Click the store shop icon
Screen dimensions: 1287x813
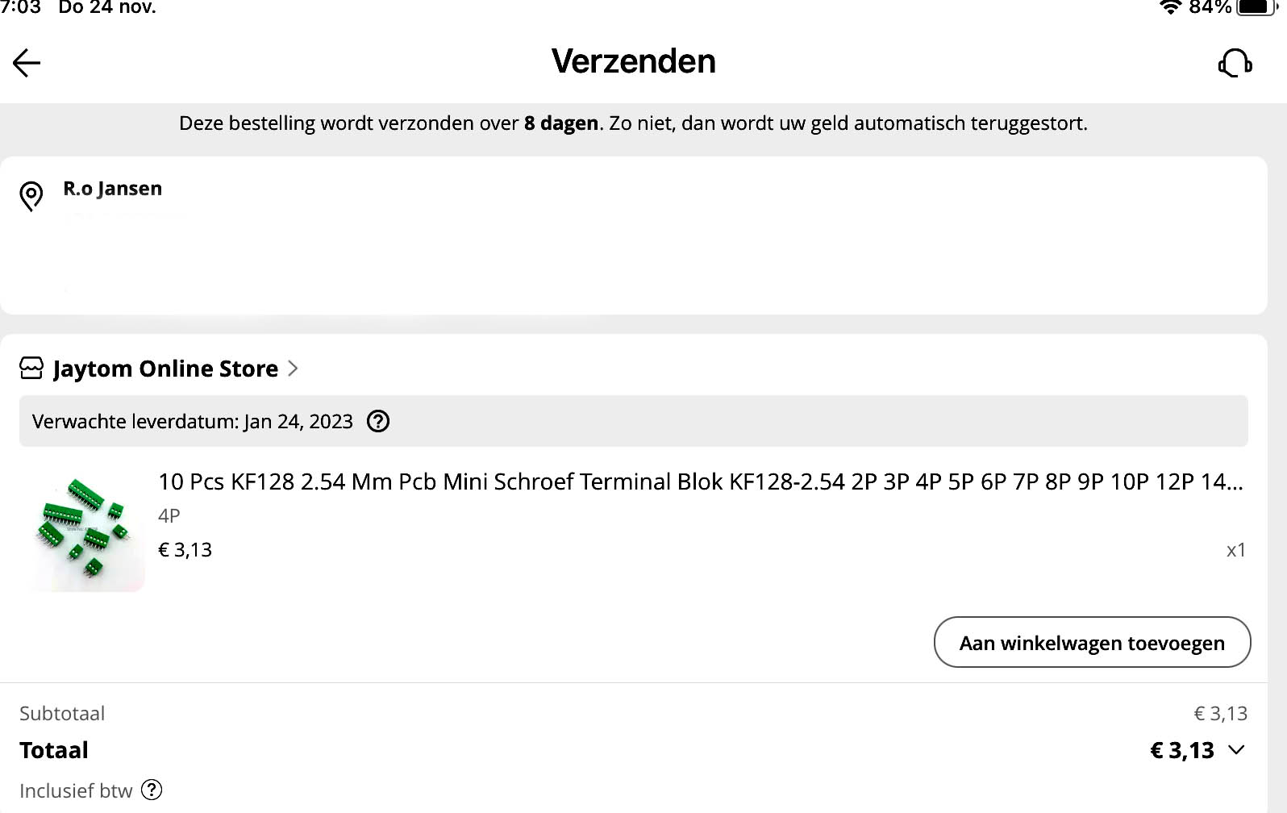coord(31,369)
